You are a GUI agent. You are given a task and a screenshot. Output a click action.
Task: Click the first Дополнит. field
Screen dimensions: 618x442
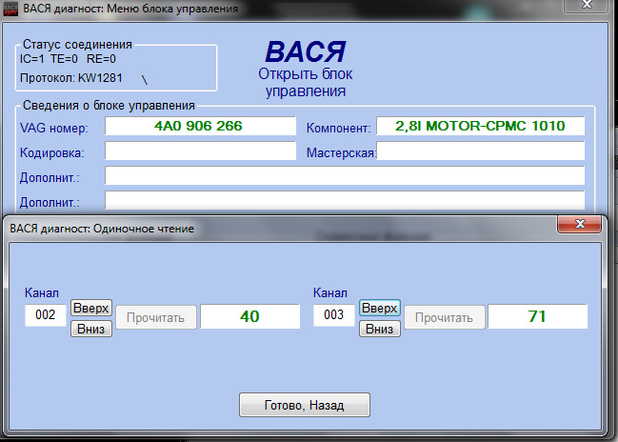tap(345, 175)
